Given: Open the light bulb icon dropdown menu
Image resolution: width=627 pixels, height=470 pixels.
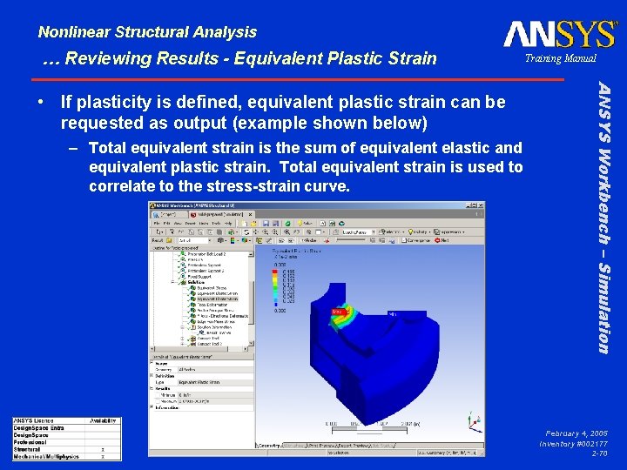Looking at the screenshot, I should point(429,232).
